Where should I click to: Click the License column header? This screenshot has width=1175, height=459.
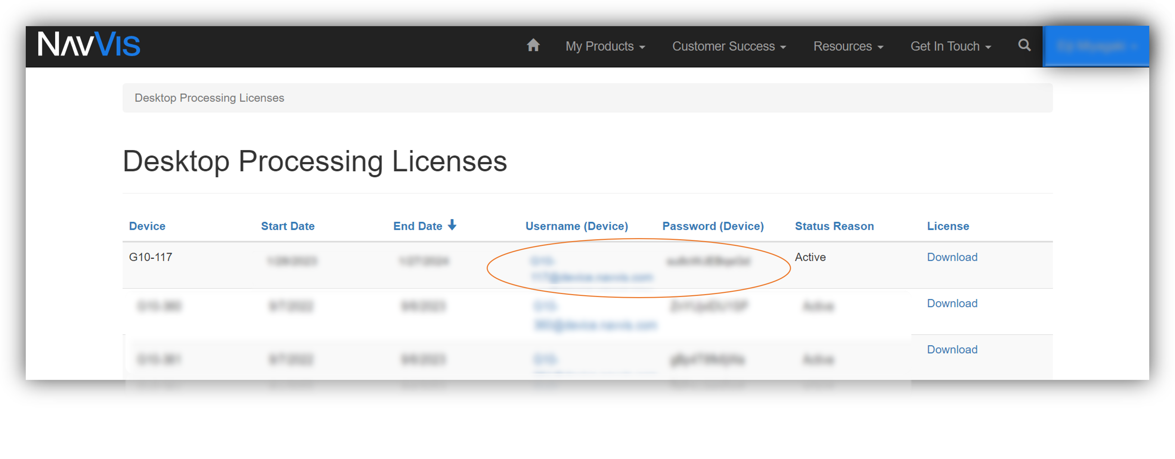pyautogui.click(x=948, y=226)
